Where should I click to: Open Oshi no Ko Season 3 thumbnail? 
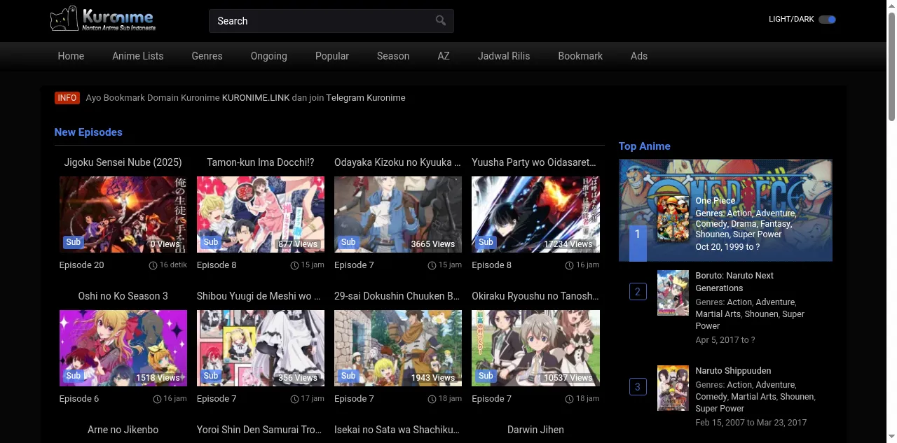point(123,348)
